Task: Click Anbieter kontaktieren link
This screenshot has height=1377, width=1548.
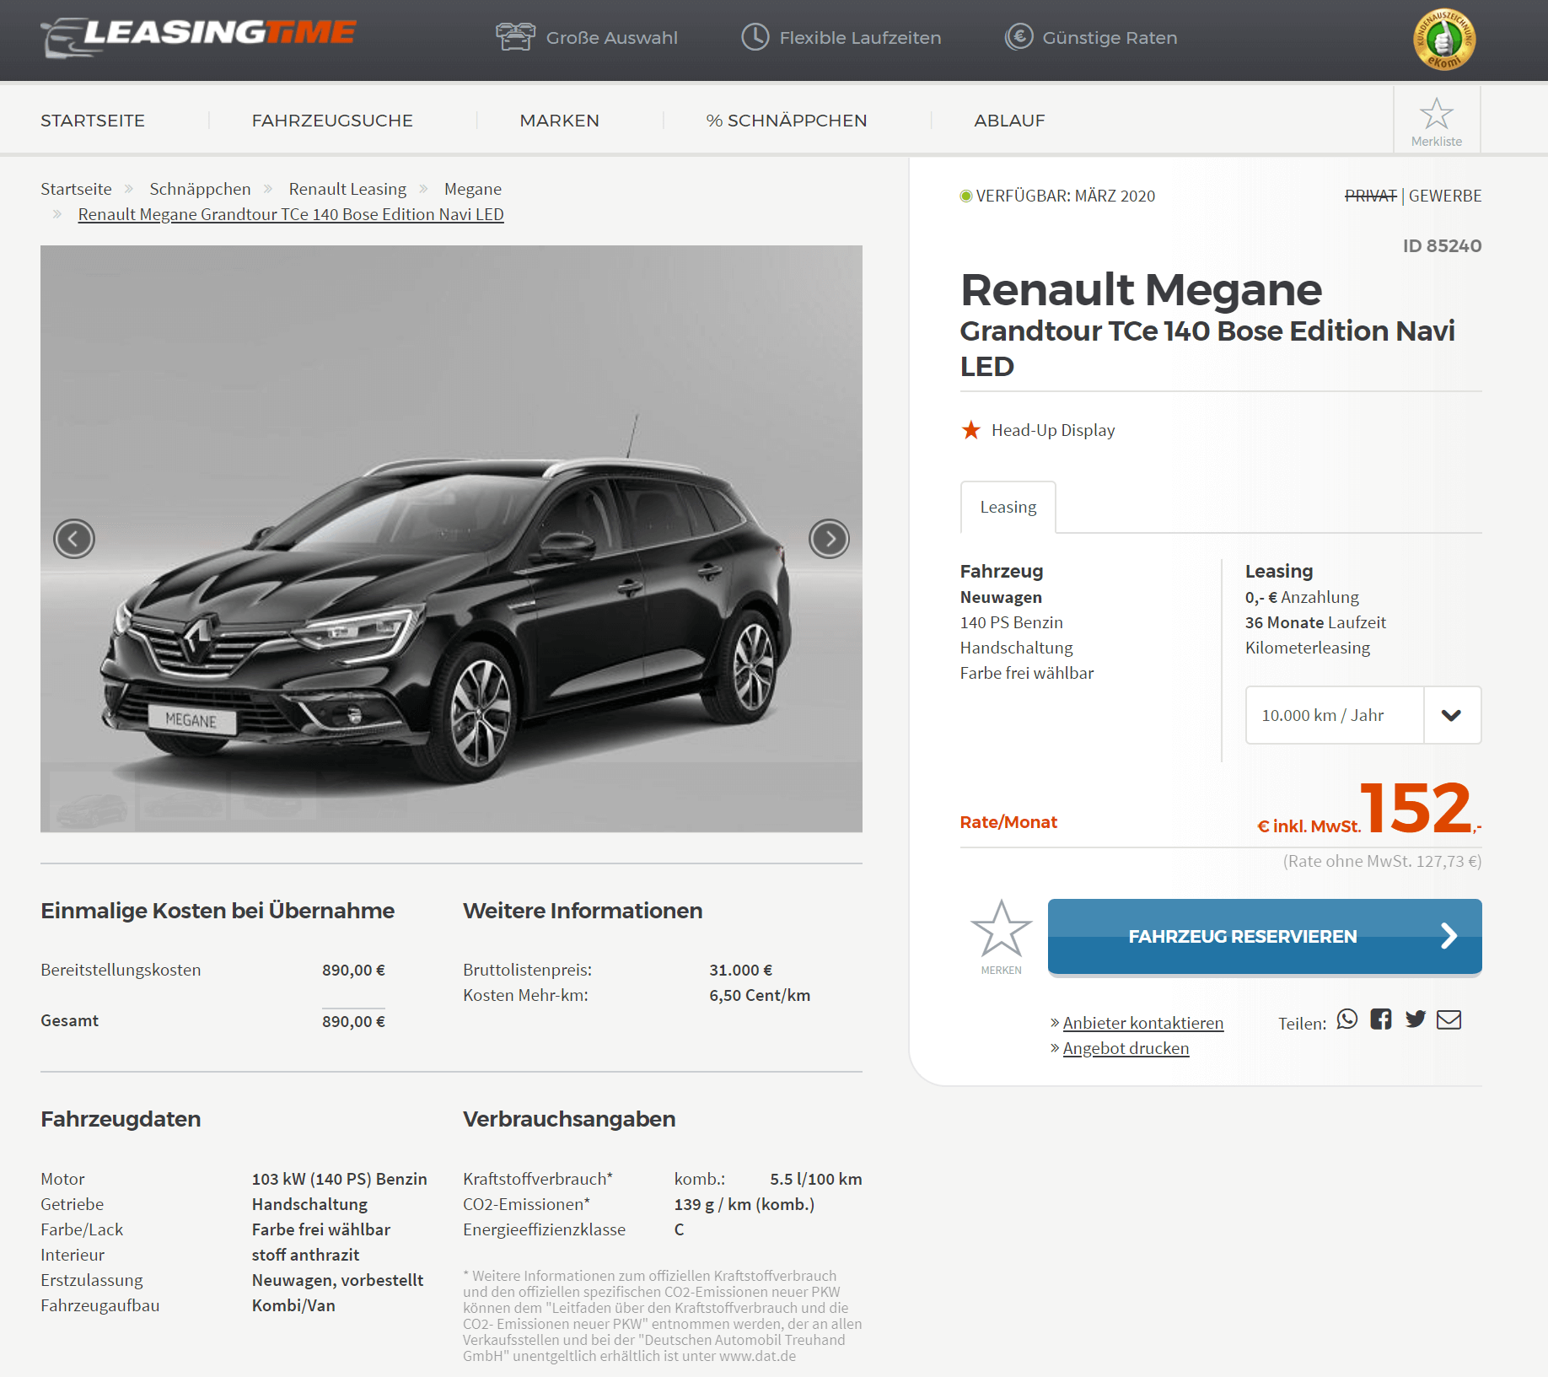Action: point(1143,1023)
